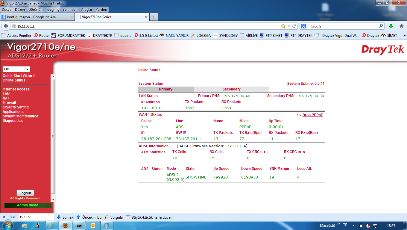The width and height of the screenshot is (407, 230).
Task: Open the Google search engine dropdown
Action: pos(305,26)
